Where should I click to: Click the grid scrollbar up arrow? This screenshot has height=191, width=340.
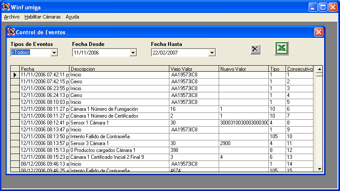click(319, 69)
